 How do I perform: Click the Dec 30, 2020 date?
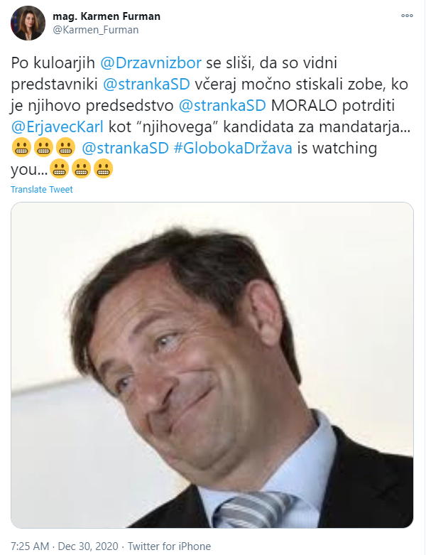click(x=87, y=546)
